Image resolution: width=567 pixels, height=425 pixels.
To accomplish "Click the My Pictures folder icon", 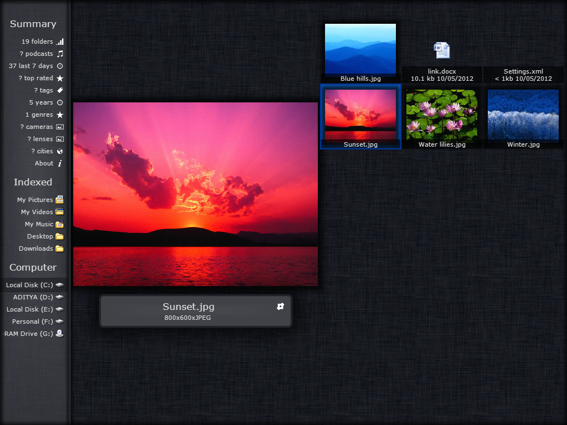I will 59,200.
